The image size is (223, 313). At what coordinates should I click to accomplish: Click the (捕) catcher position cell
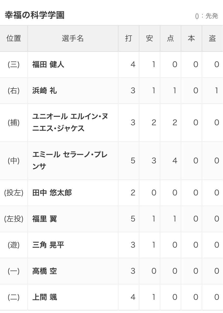coord(14,122)
